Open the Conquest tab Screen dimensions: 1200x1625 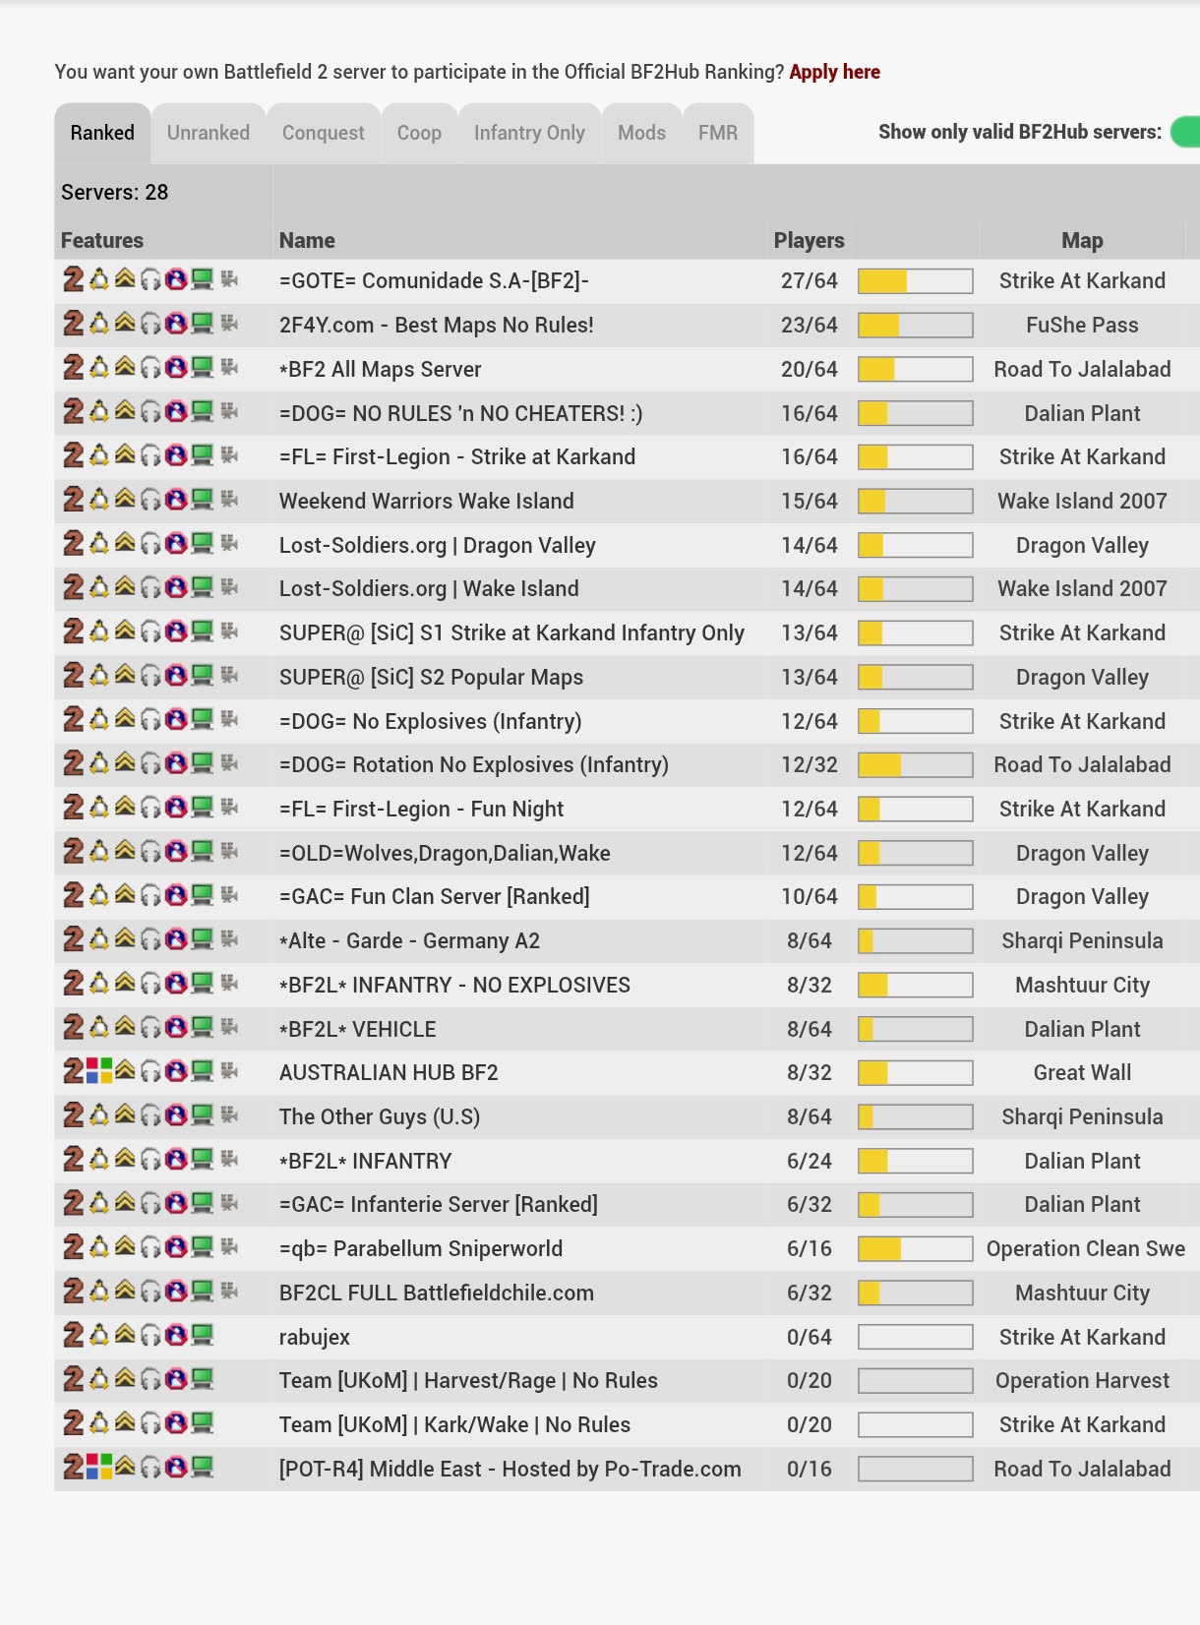click(324, 133)
